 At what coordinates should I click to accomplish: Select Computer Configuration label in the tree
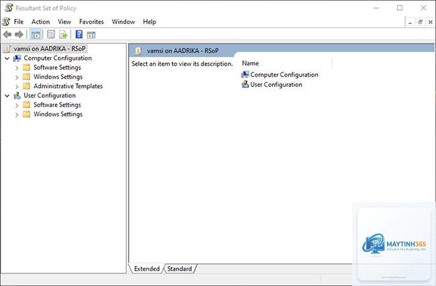58,58
